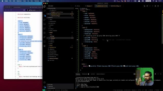163x91 pixels.
Task: Click the dark:text-gray-100 color swatch
Action: pos(124,66)
